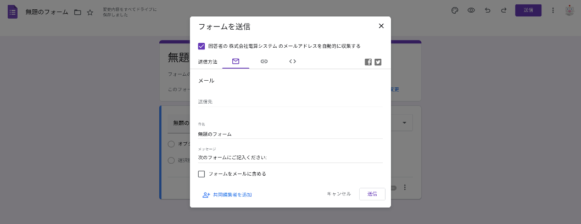Click the purple 送信 button in header

[x=528, y=10]
